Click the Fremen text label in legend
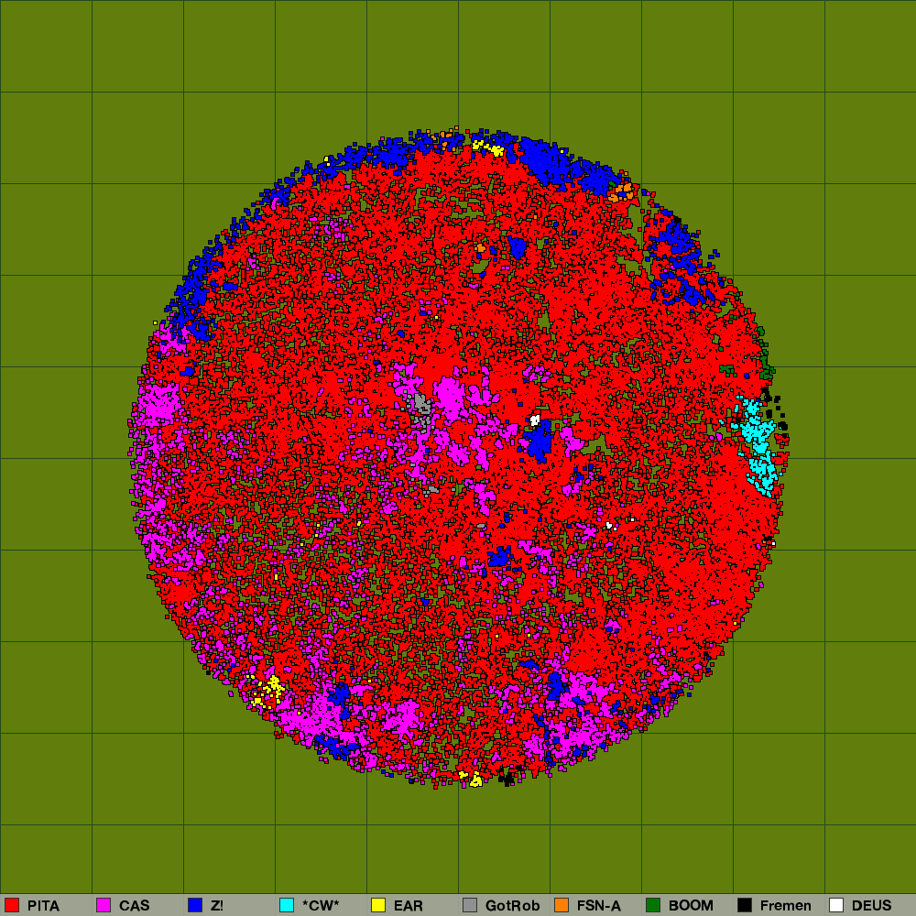Screen dimensions: 916x916 pos(785,906)
